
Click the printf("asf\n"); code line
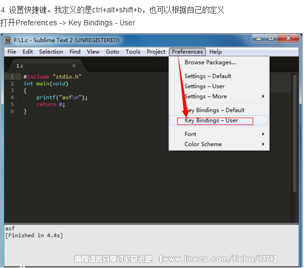[x=62, y=98]
